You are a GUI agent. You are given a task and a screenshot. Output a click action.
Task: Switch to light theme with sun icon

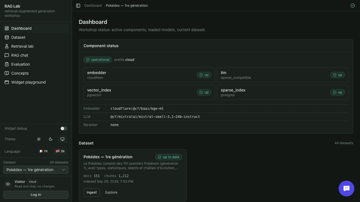39,139
